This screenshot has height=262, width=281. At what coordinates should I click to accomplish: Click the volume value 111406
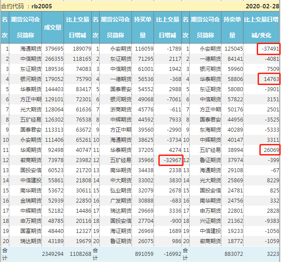[x=54, y=140]
